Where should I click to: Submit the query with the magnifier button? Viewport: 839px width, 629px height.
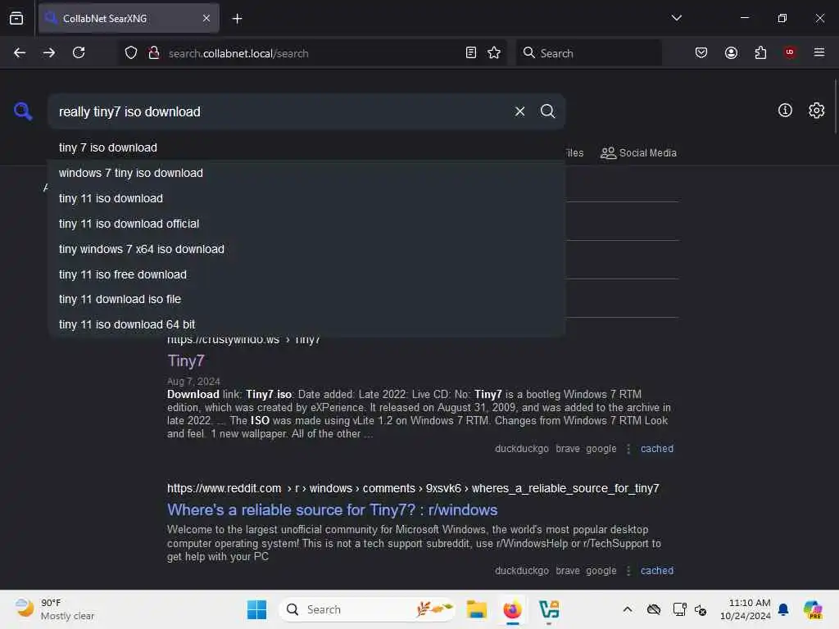pos(547,111)
